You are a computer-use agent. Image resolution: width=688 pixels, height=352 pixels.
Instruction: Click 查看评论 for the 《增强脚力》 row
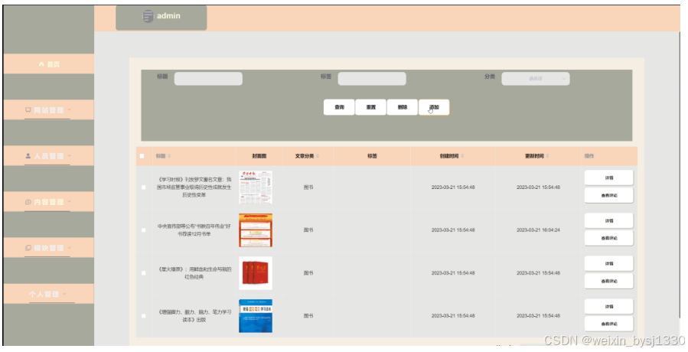tap(609, 324)
